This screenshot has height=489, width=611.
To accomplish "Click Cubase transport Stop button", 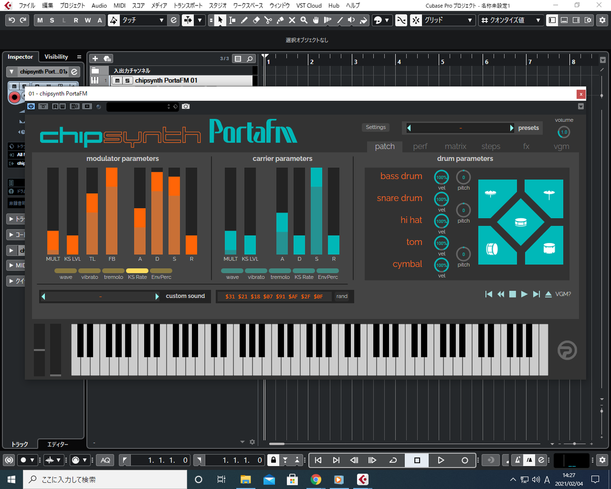I will point(417,460).
